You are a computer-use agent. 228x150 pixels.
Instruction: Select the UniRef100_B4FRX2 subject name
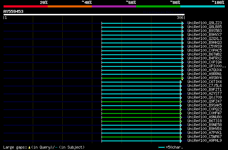(x=204, y=58)
